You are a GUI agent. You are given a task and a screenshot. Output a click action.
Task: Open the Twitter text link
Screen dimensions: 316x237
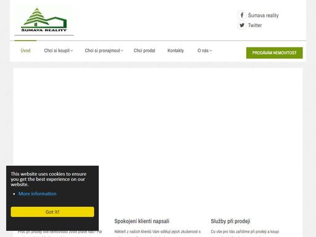pos(255,25)
